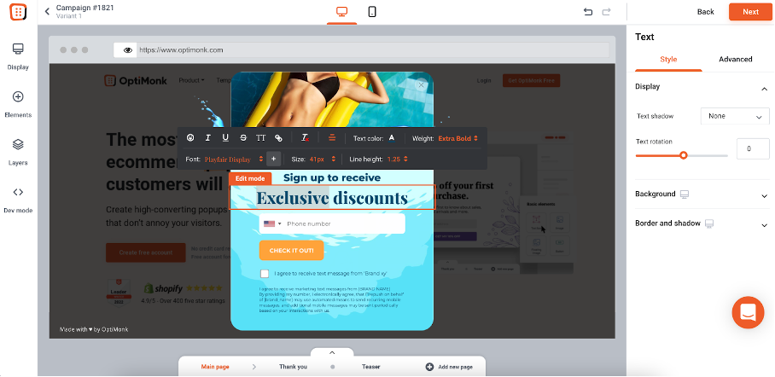Click the Exclusive discounts headline text
The width and height of the screenshot is (775, 377).
332,198
